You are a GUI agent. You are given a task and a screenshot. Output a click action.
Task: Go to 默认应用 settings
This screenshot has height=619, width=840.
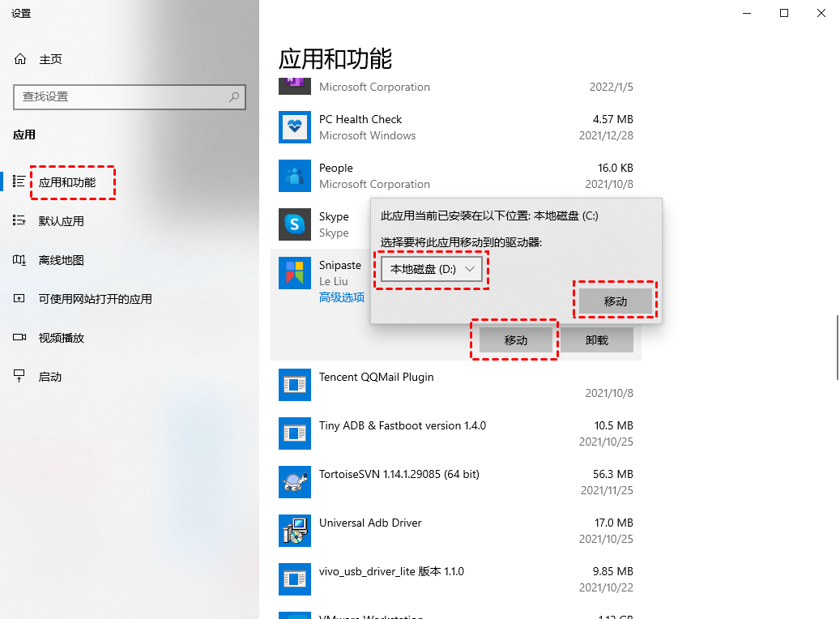point(61,221)
